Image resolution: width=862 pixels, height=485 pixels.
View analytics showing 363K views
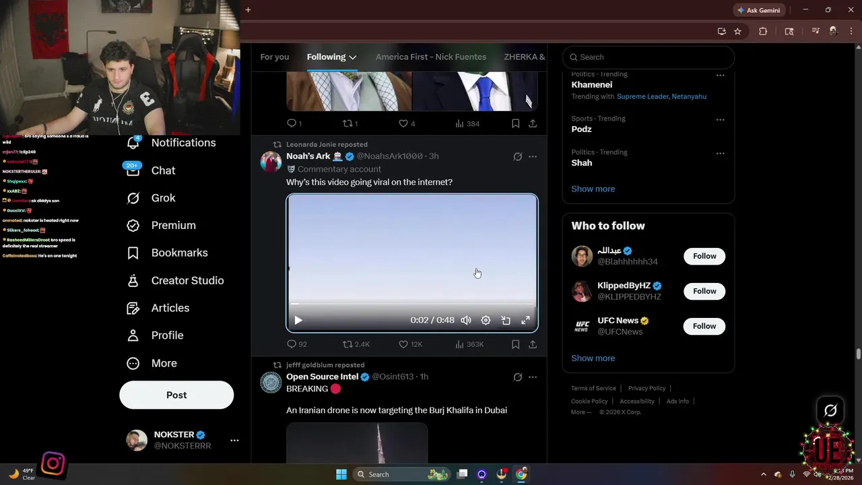click(469, 344)
